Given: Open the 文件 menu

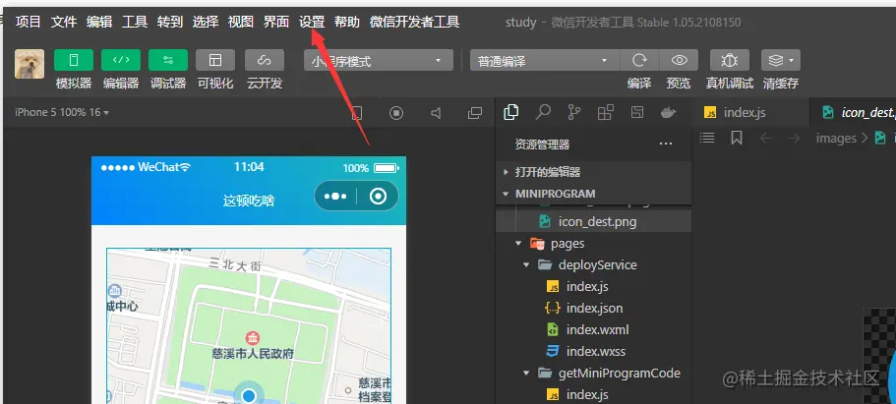Looking at the screenshot, I should (x=64, y=23).
